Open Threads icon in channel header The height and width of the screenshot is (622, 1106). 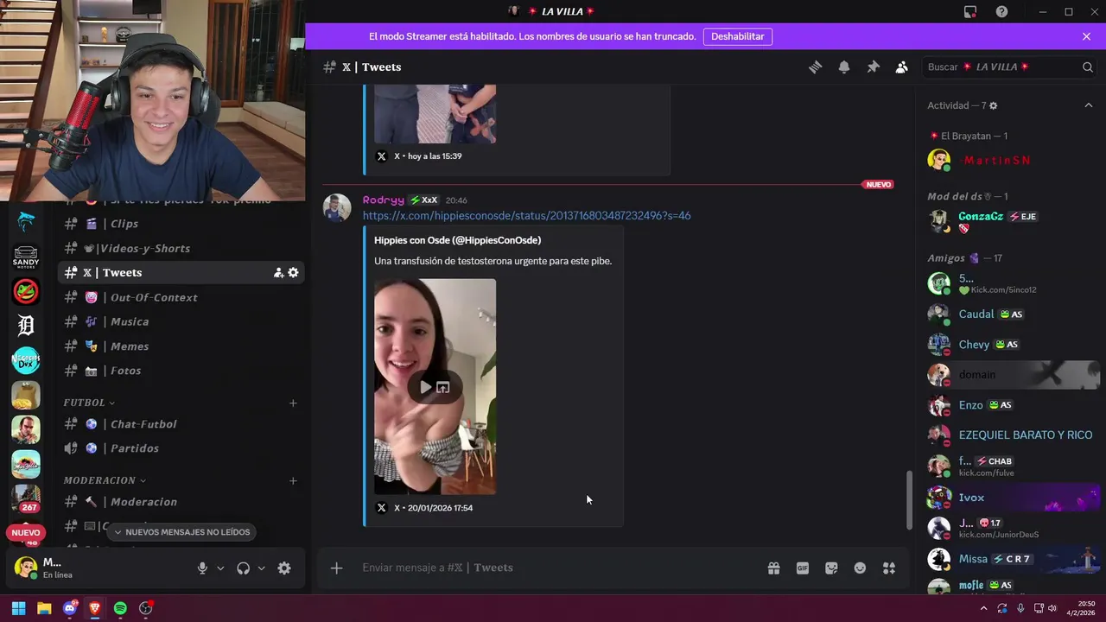[815, 67]
